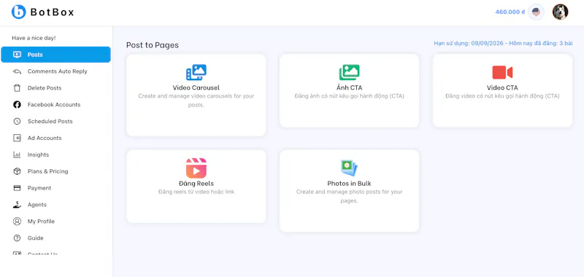Click the BotBox brand name text
Viewport: 584px width, 277px height.
point(52,12)
